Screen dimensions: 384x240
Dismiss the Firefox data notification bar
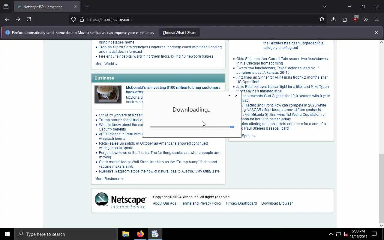376,32
